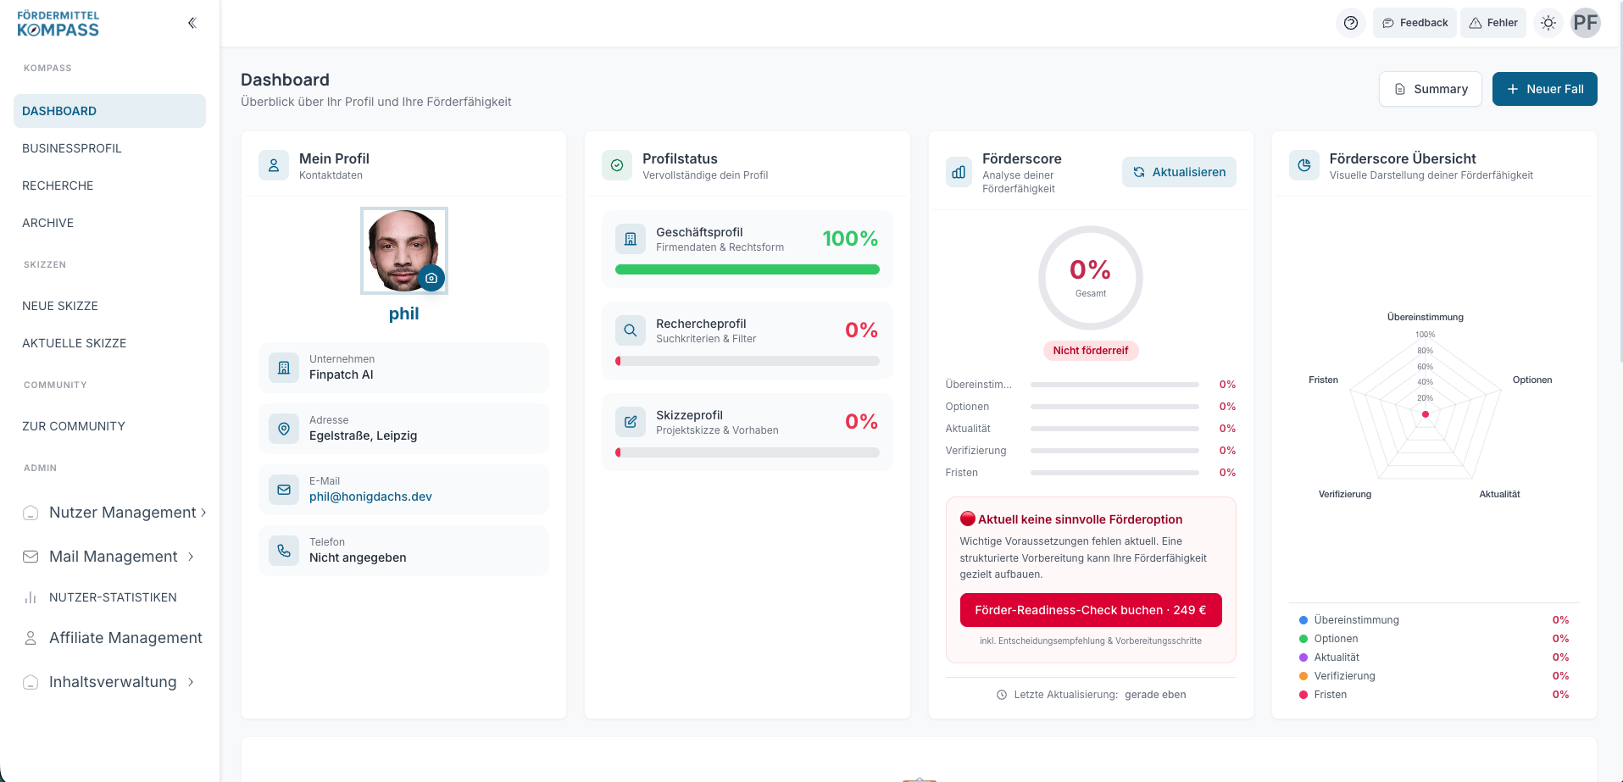Click the Fördermittel Kompass logo
This screenshot has width=1623, height=782.
[x=58, y=24]
